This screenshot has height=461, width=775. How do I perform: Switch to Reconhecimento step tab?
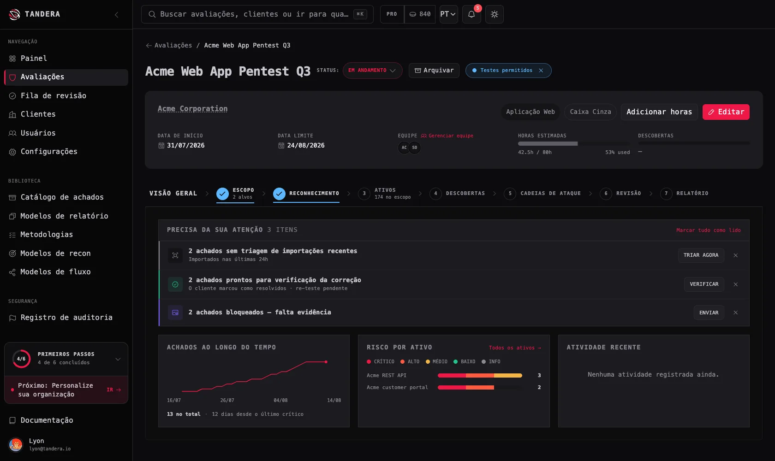(x=306, y=194)
